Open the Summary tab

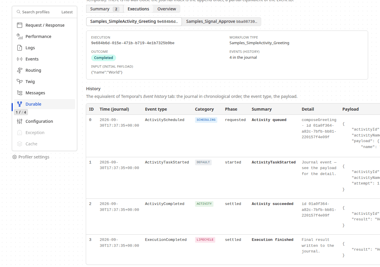click(104, 9)
